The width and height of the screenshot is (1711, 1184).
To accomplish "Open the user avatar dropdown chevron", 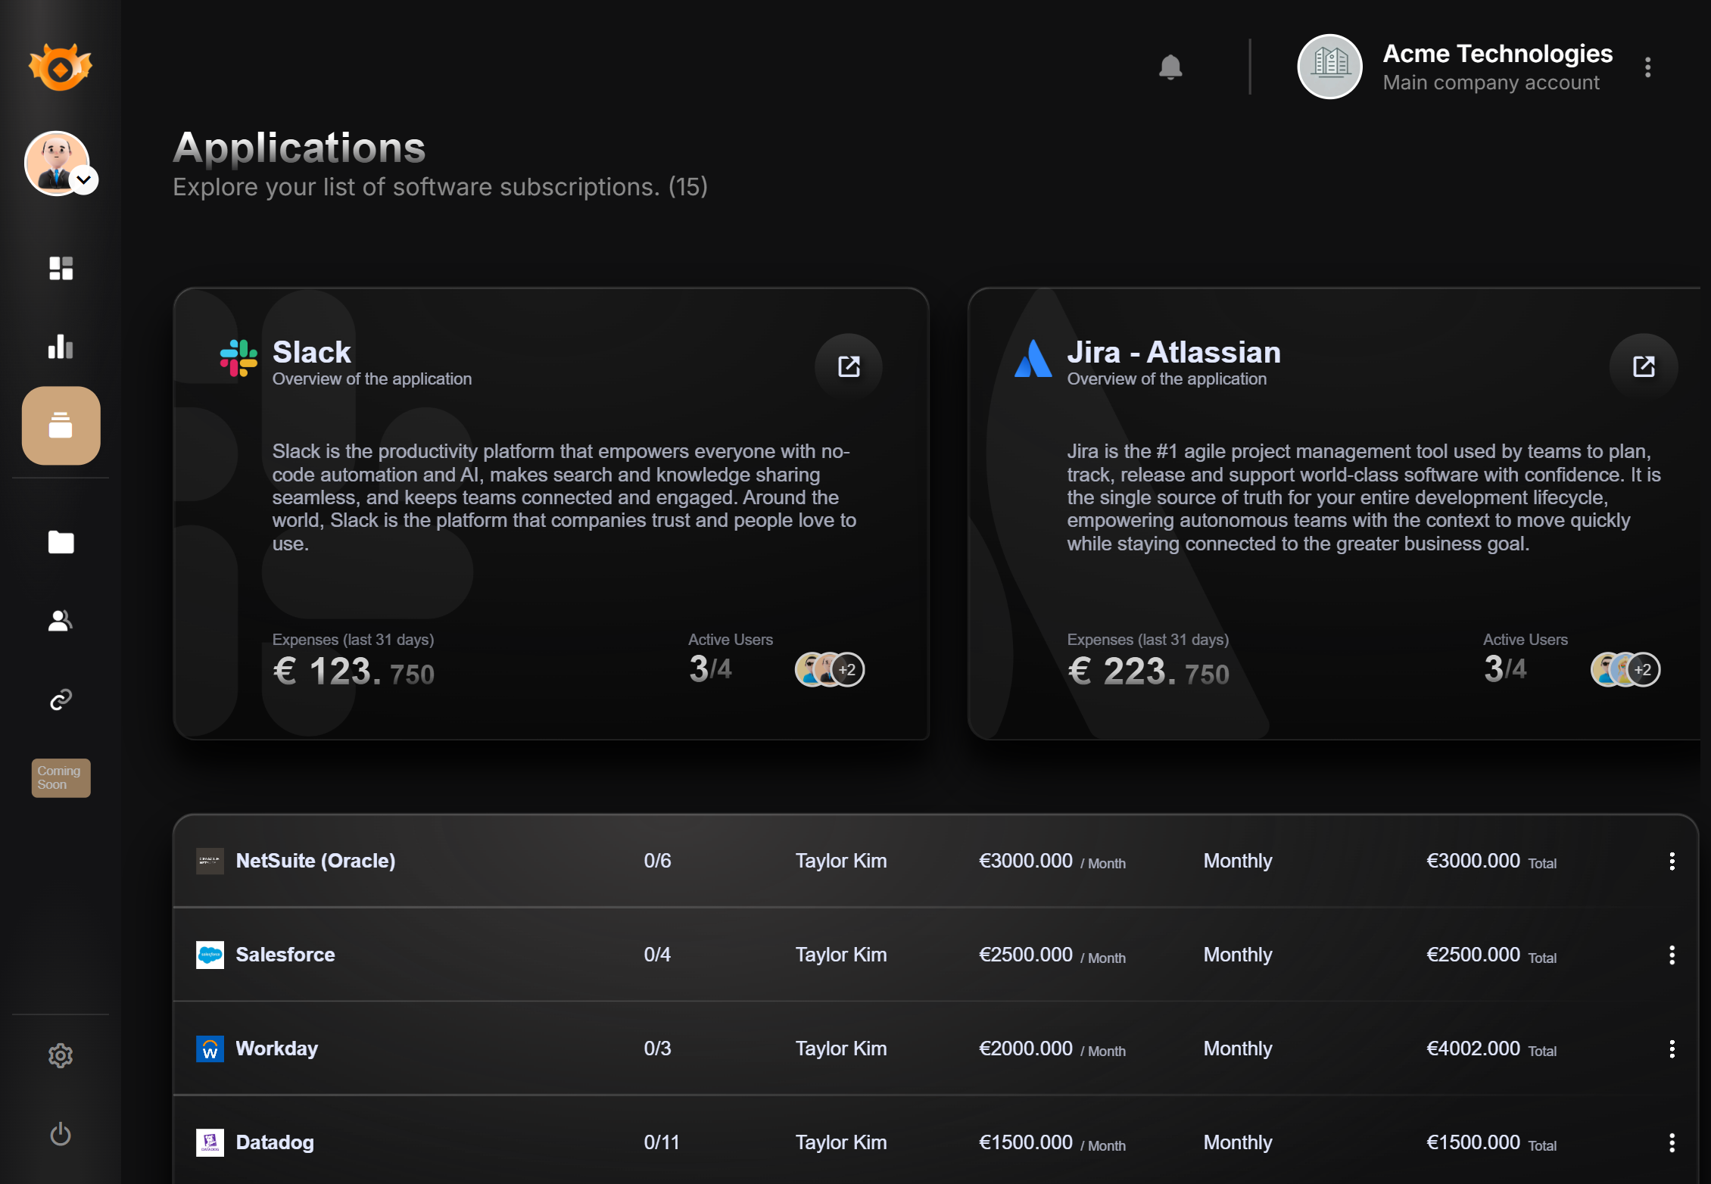I will (x=84, y=180).
